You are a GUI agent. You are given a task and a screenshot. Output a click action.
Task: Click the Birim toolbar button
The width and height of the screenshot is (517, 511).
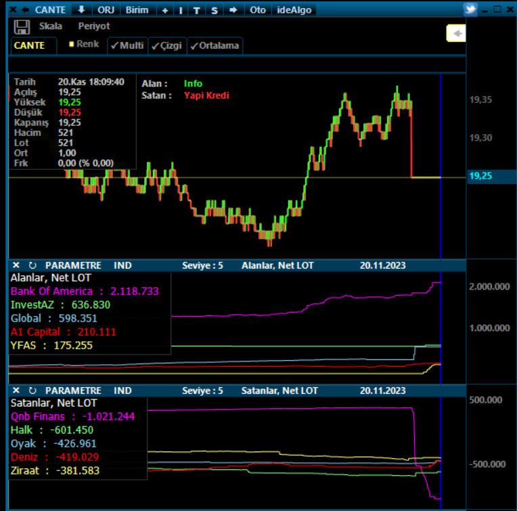point(137,10)
